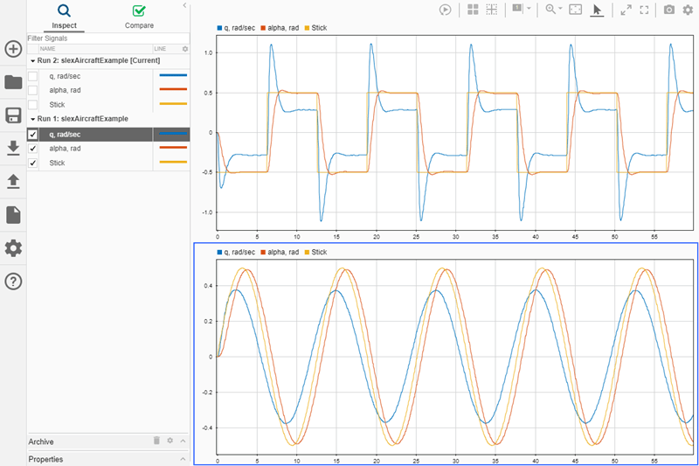Click the Archive trash can icon
The width and height of the screenshot is (699, 466).
[156, 440]
